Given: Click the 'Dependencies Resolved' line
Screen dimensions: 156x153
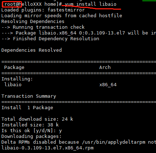Looking at the screenshot, I should (x=32, y=50).
